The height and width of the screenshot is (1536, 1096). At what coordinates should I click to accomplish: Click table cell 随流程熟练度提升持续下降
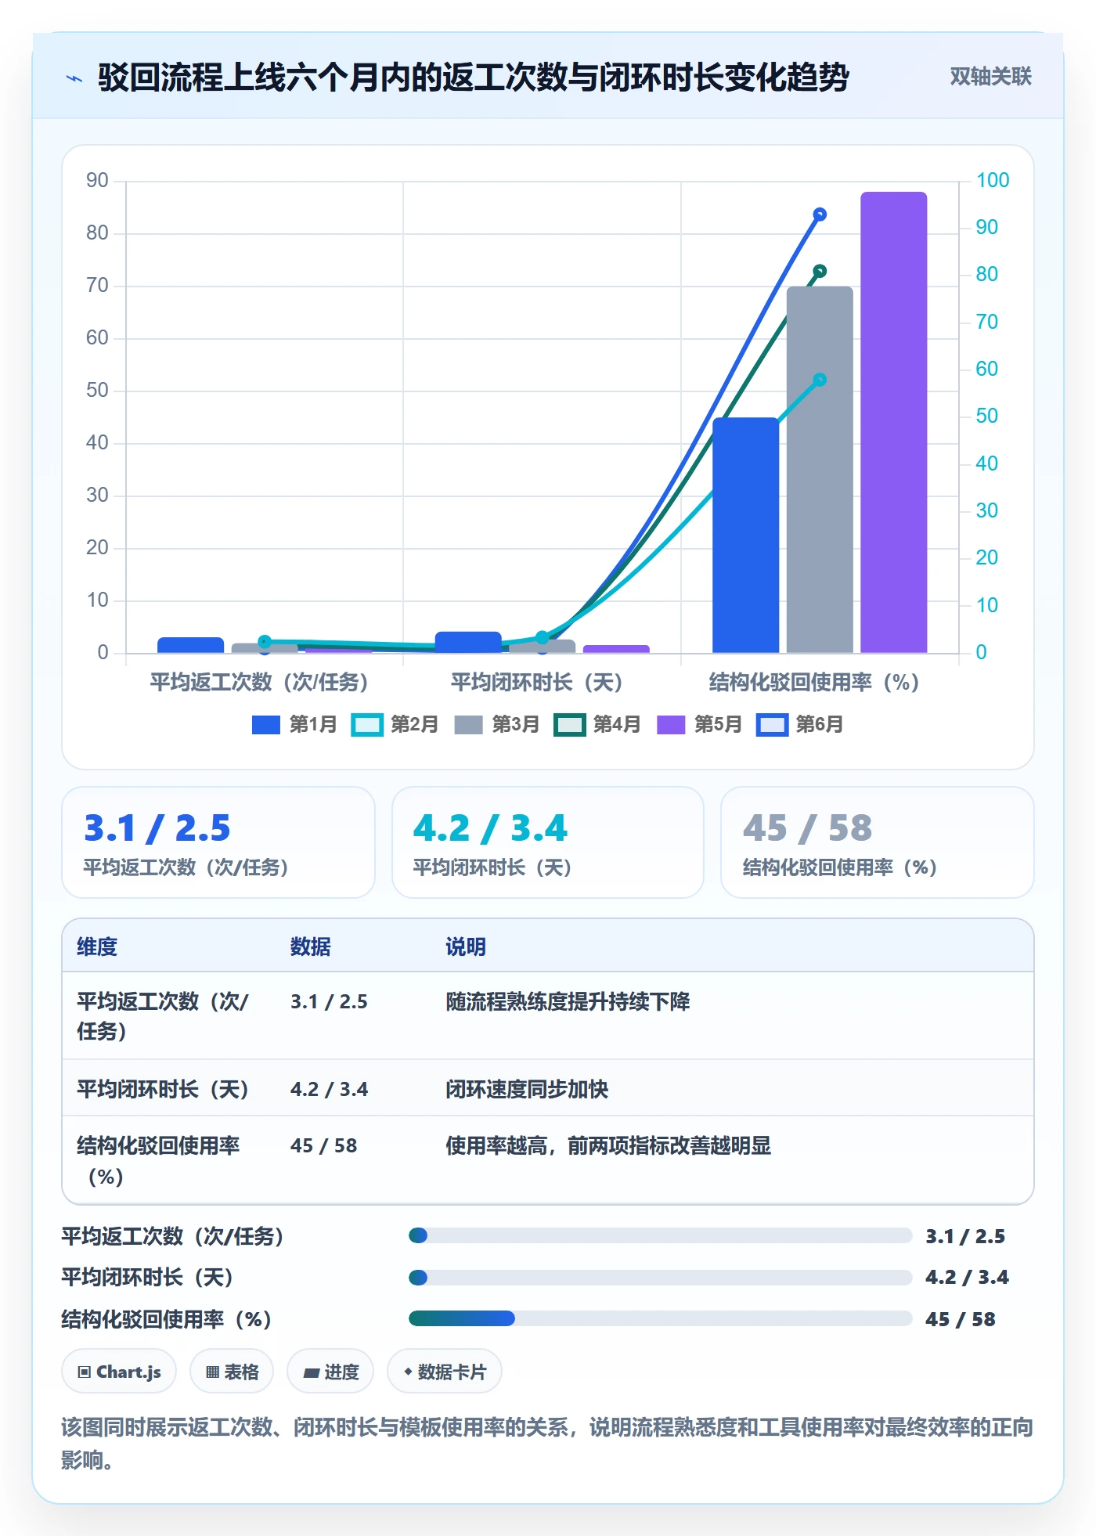568,1002
